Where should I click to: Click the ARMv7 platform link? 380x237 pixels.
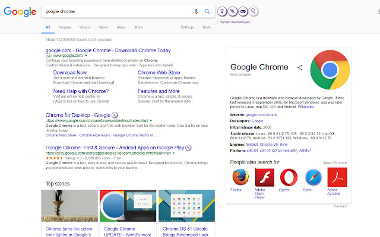coord(305,150)
